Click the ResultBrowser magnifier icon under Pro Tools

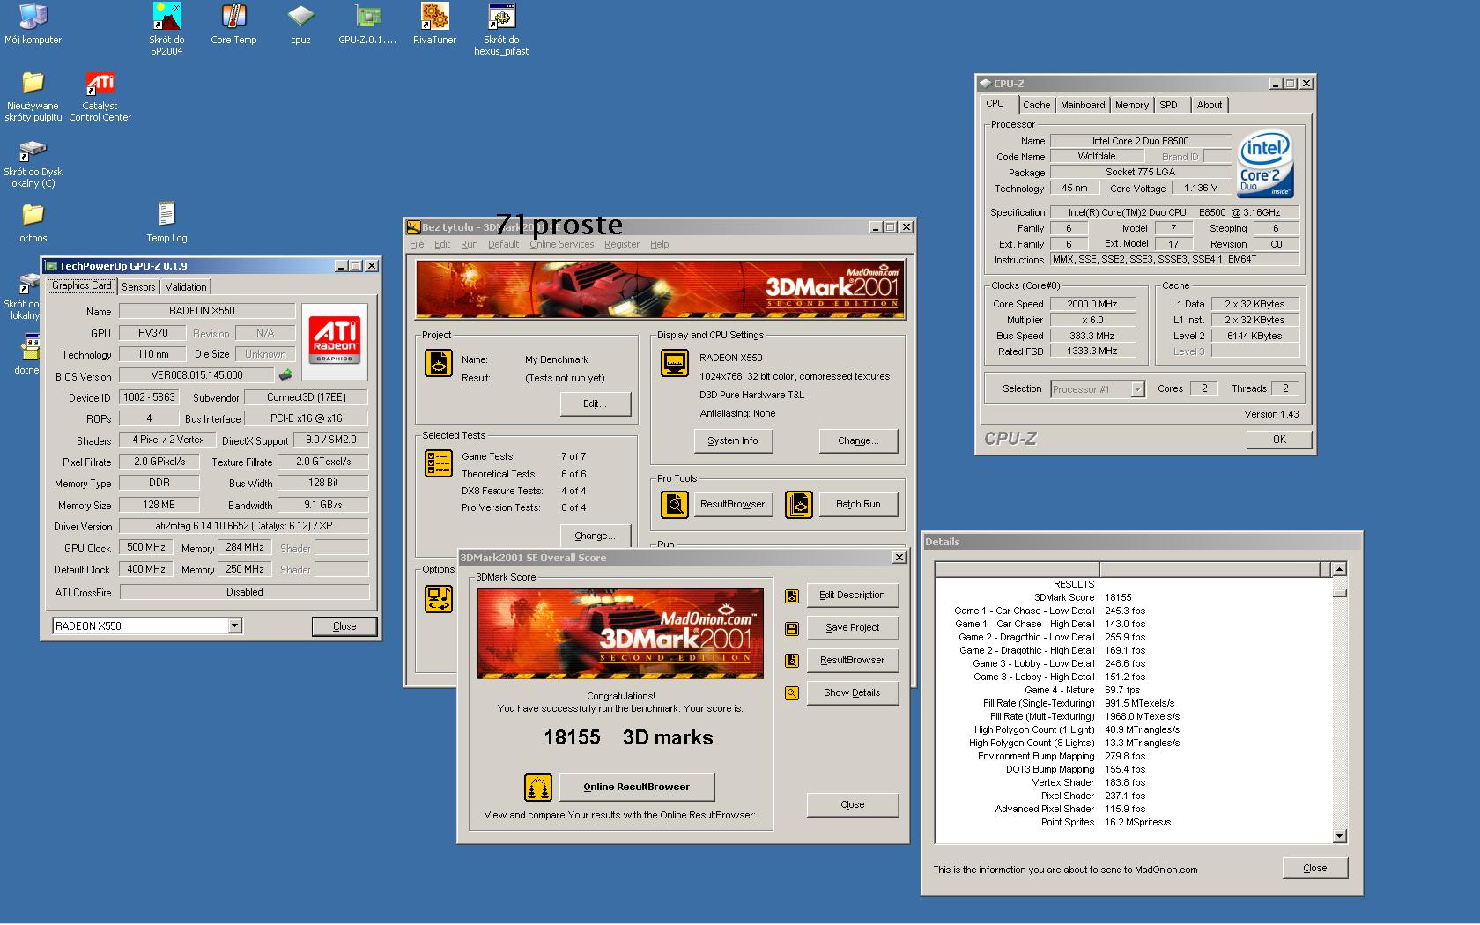pyautogui.click(x=675, y=505)
